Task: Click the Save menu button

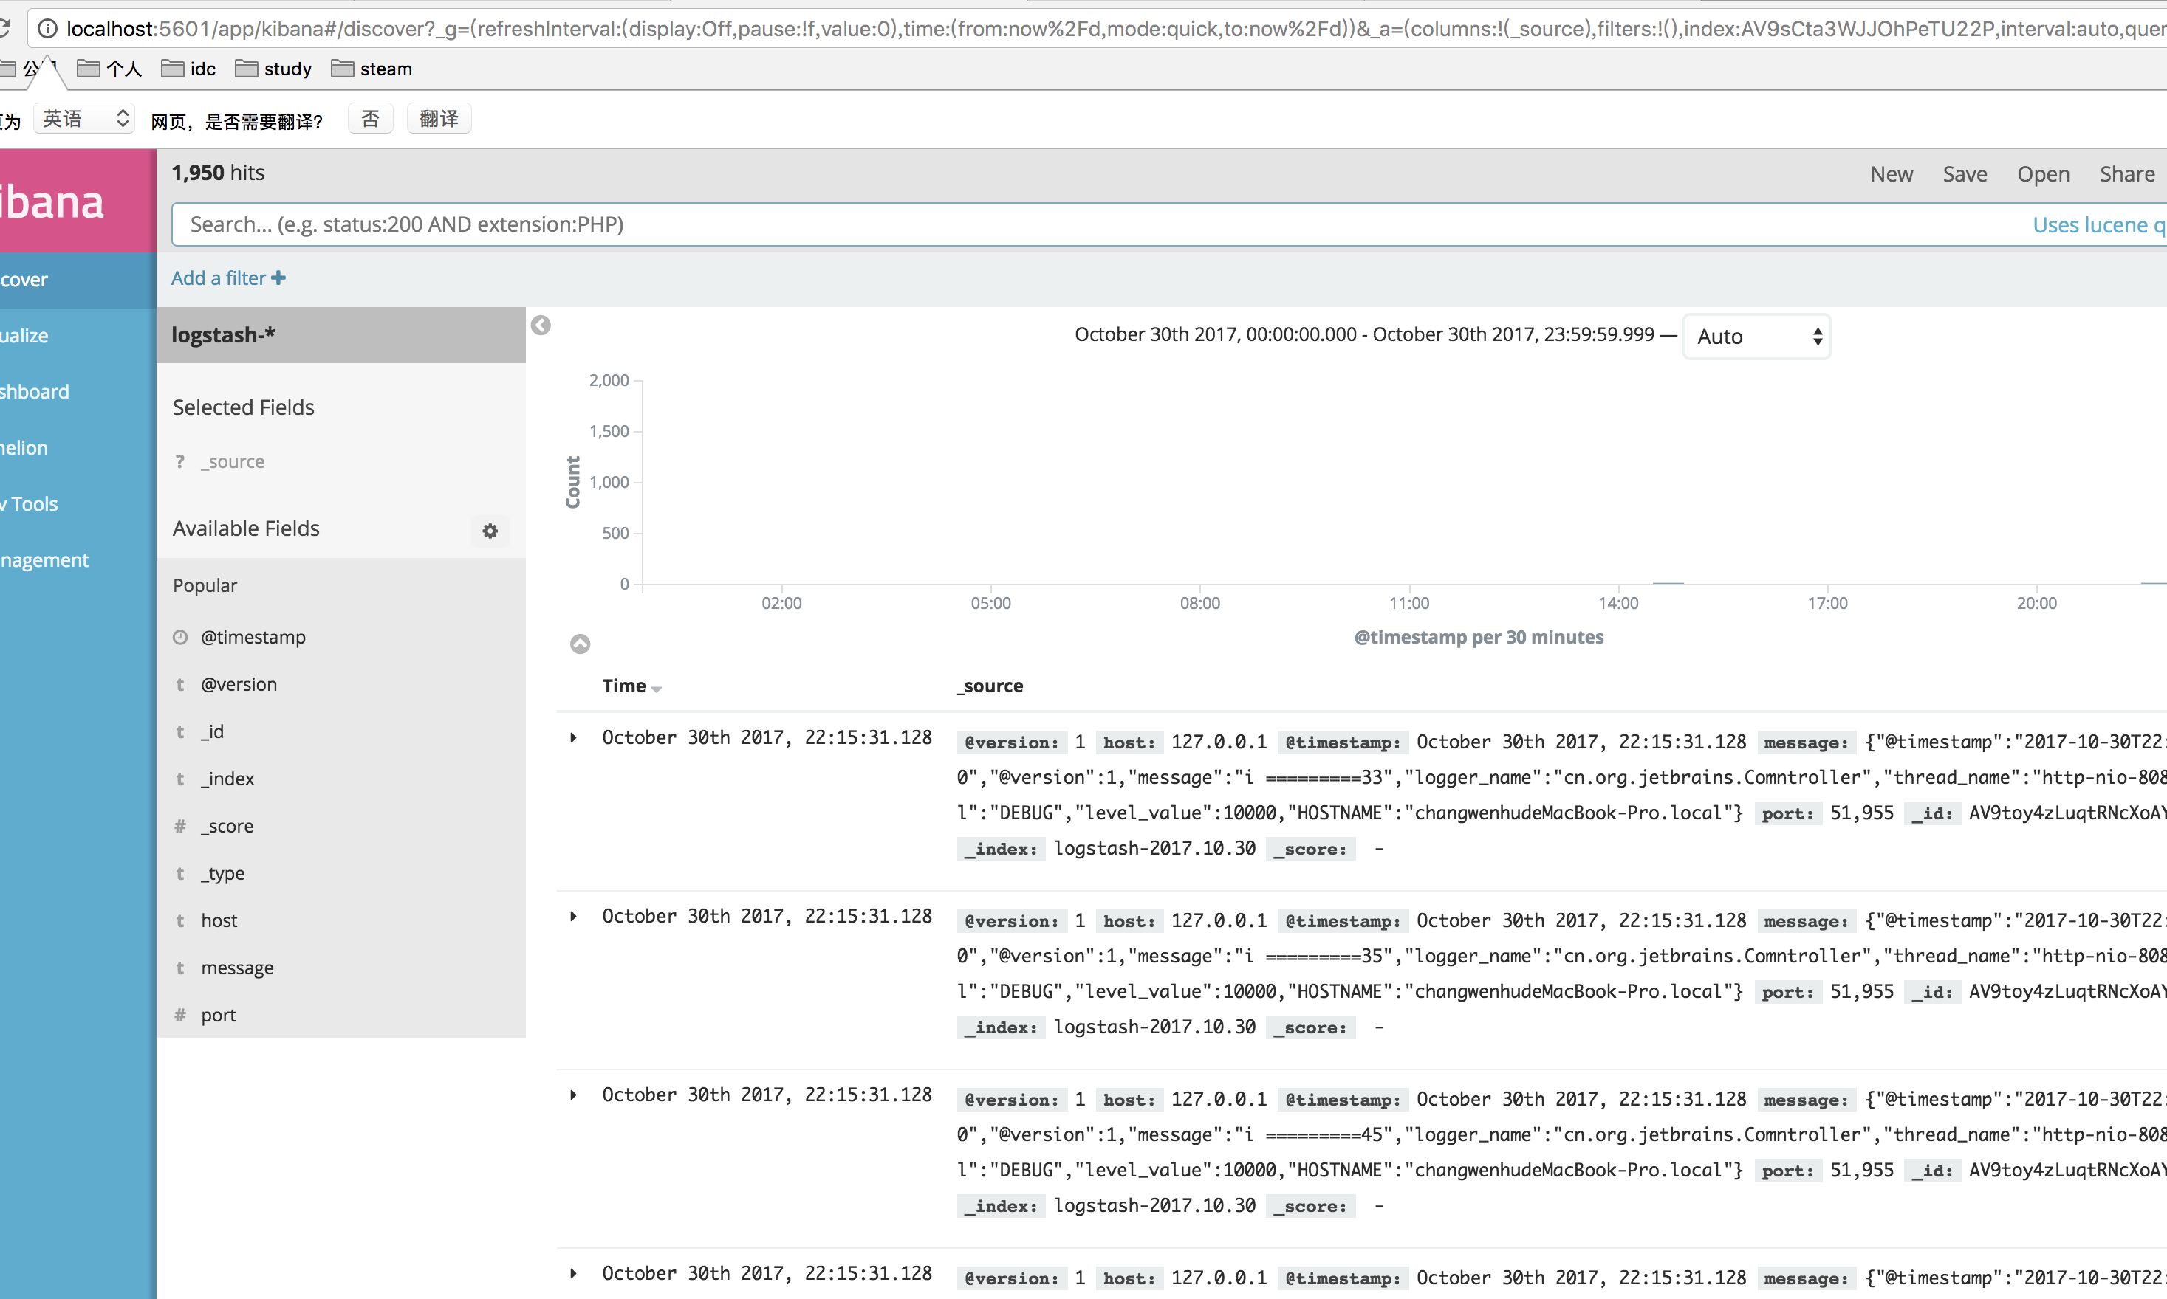Action: [x=1965, y=173]
